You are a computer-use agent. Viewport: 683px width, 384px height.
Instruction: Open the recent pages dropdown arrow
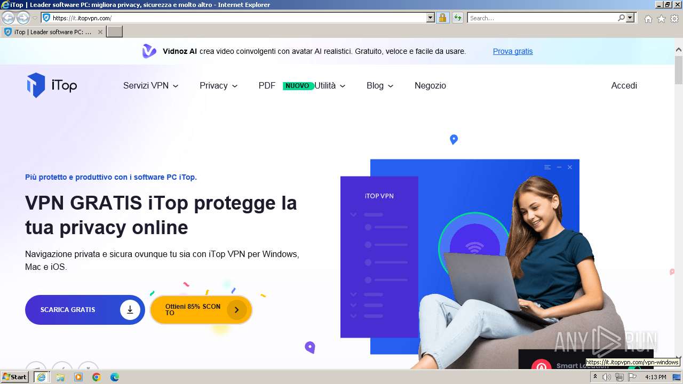coord(35,18)
